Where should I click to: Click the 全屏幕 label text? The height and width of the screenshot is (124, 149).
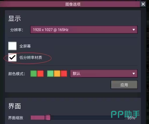25,46
